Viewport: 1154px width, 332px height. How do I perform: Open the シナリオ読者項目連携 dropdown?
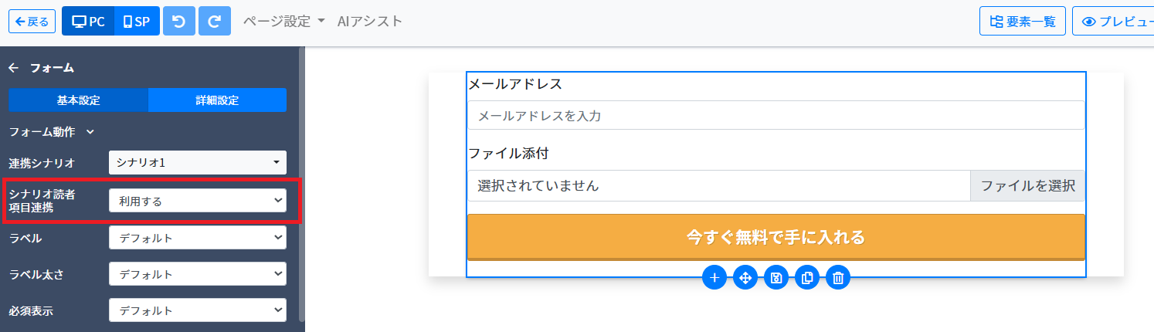point(198,201)
